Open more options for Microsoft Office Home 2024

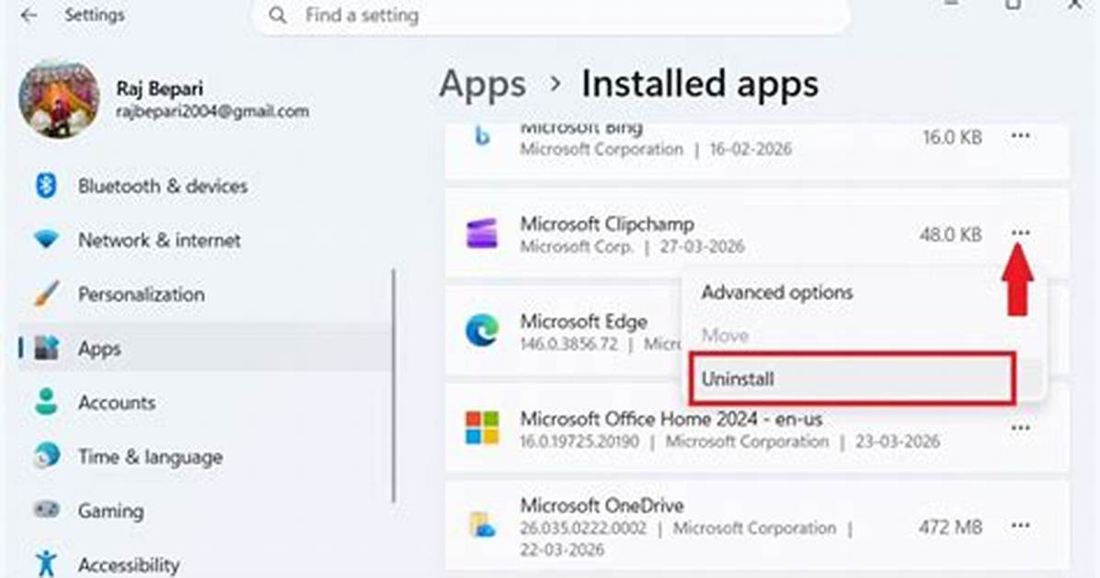(1020, 428)
